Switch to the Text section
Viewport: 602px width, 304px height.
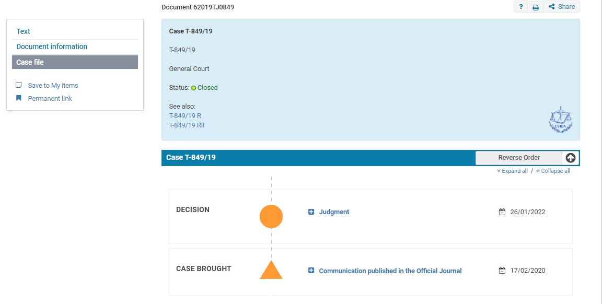click(x=23, y=31)
